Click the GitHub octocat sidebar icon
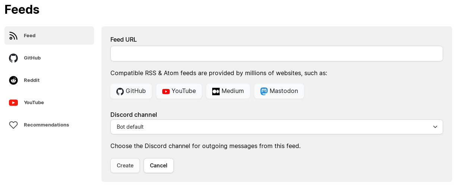Viewport: 455px width, 186px height. click(13, 58)
